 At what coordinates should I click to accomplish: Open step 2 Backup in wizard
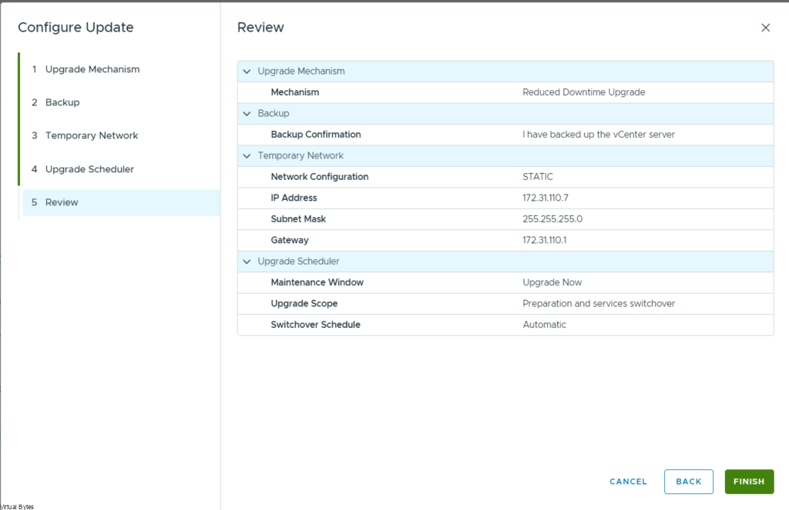62,102
